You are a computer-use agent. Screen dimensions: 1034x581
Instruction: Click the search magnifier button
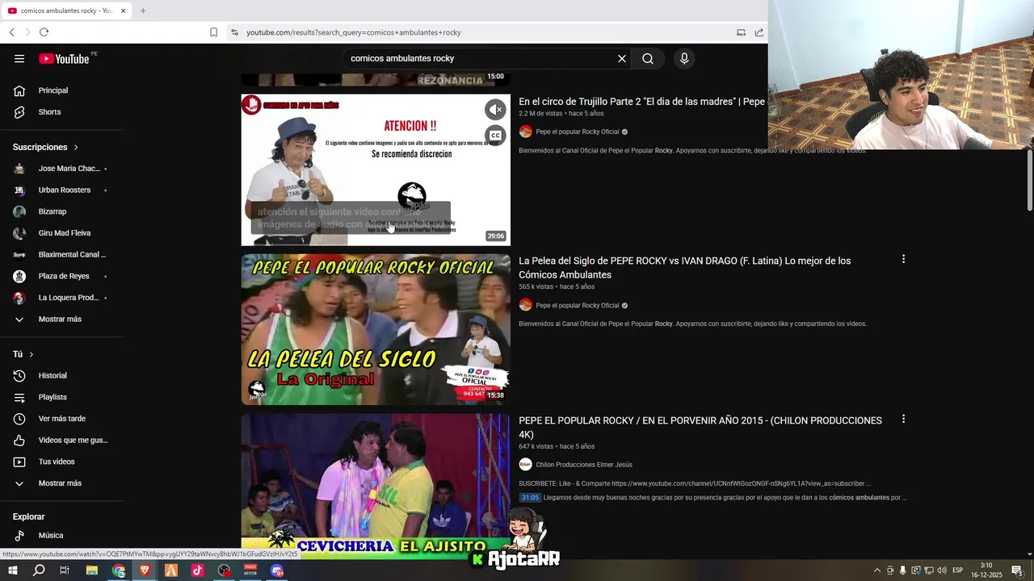648,59
